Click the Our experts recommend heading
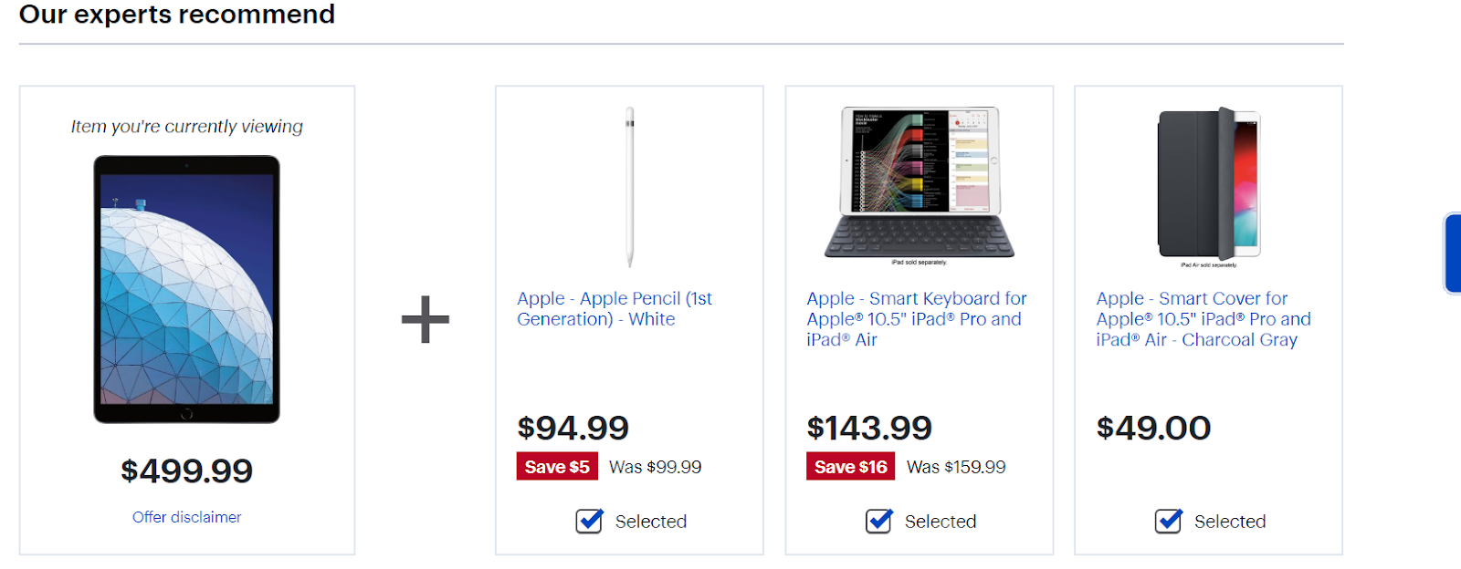Screen dimensions: 1461x569 click(x=177, y=15)
